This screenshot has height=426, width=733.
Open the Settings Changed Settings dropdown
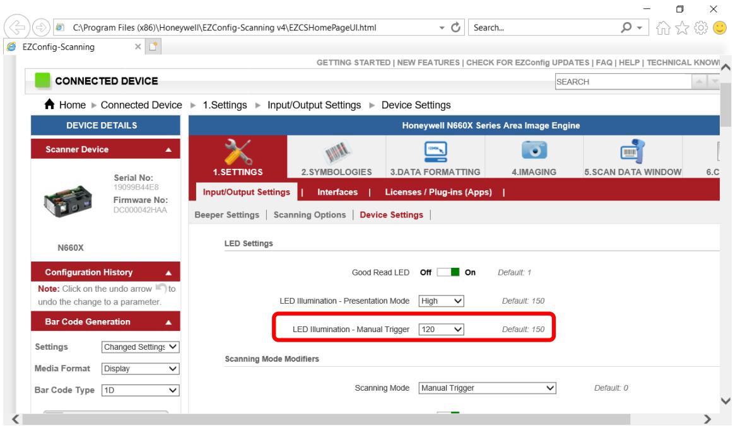click(140, 347)
